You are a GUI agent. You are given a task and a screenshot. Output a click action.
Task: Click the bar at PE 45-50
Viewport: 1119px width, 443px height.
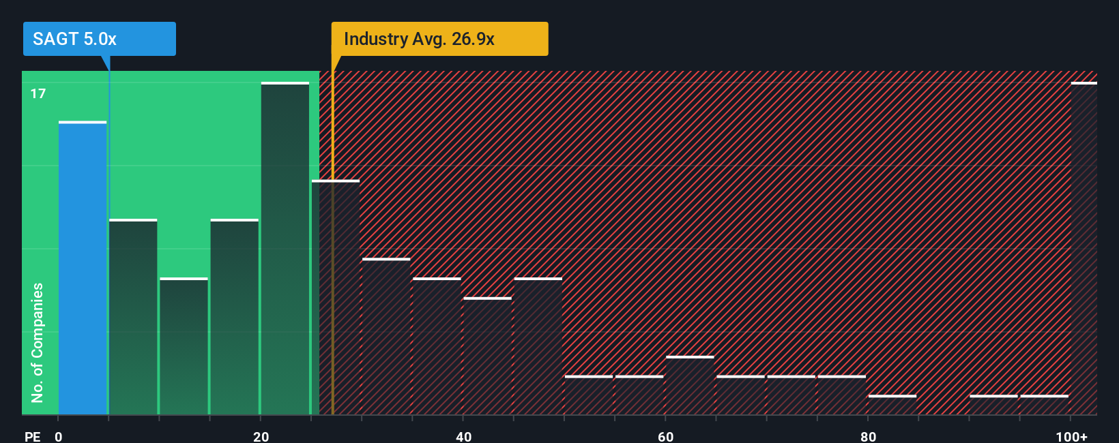538,346
